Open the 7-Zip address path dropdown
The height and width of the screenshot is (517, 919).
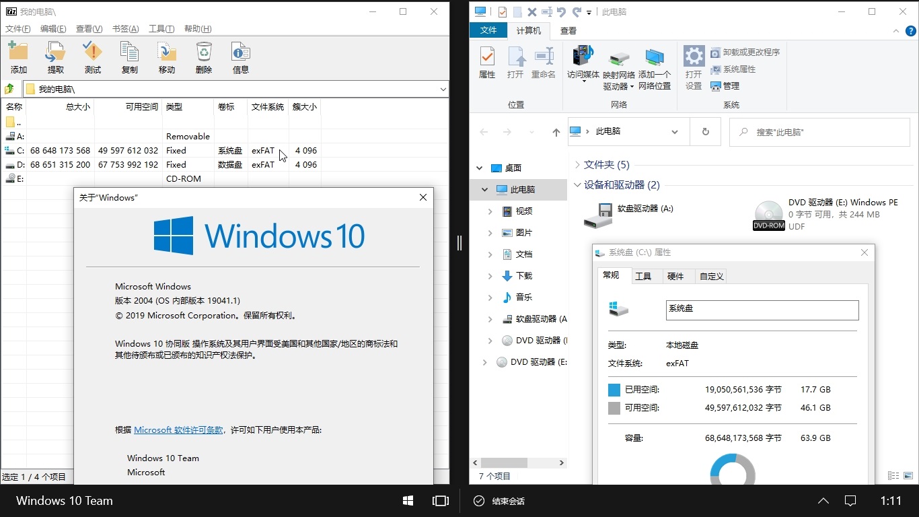pyautogui.click(x=443, y=89)
